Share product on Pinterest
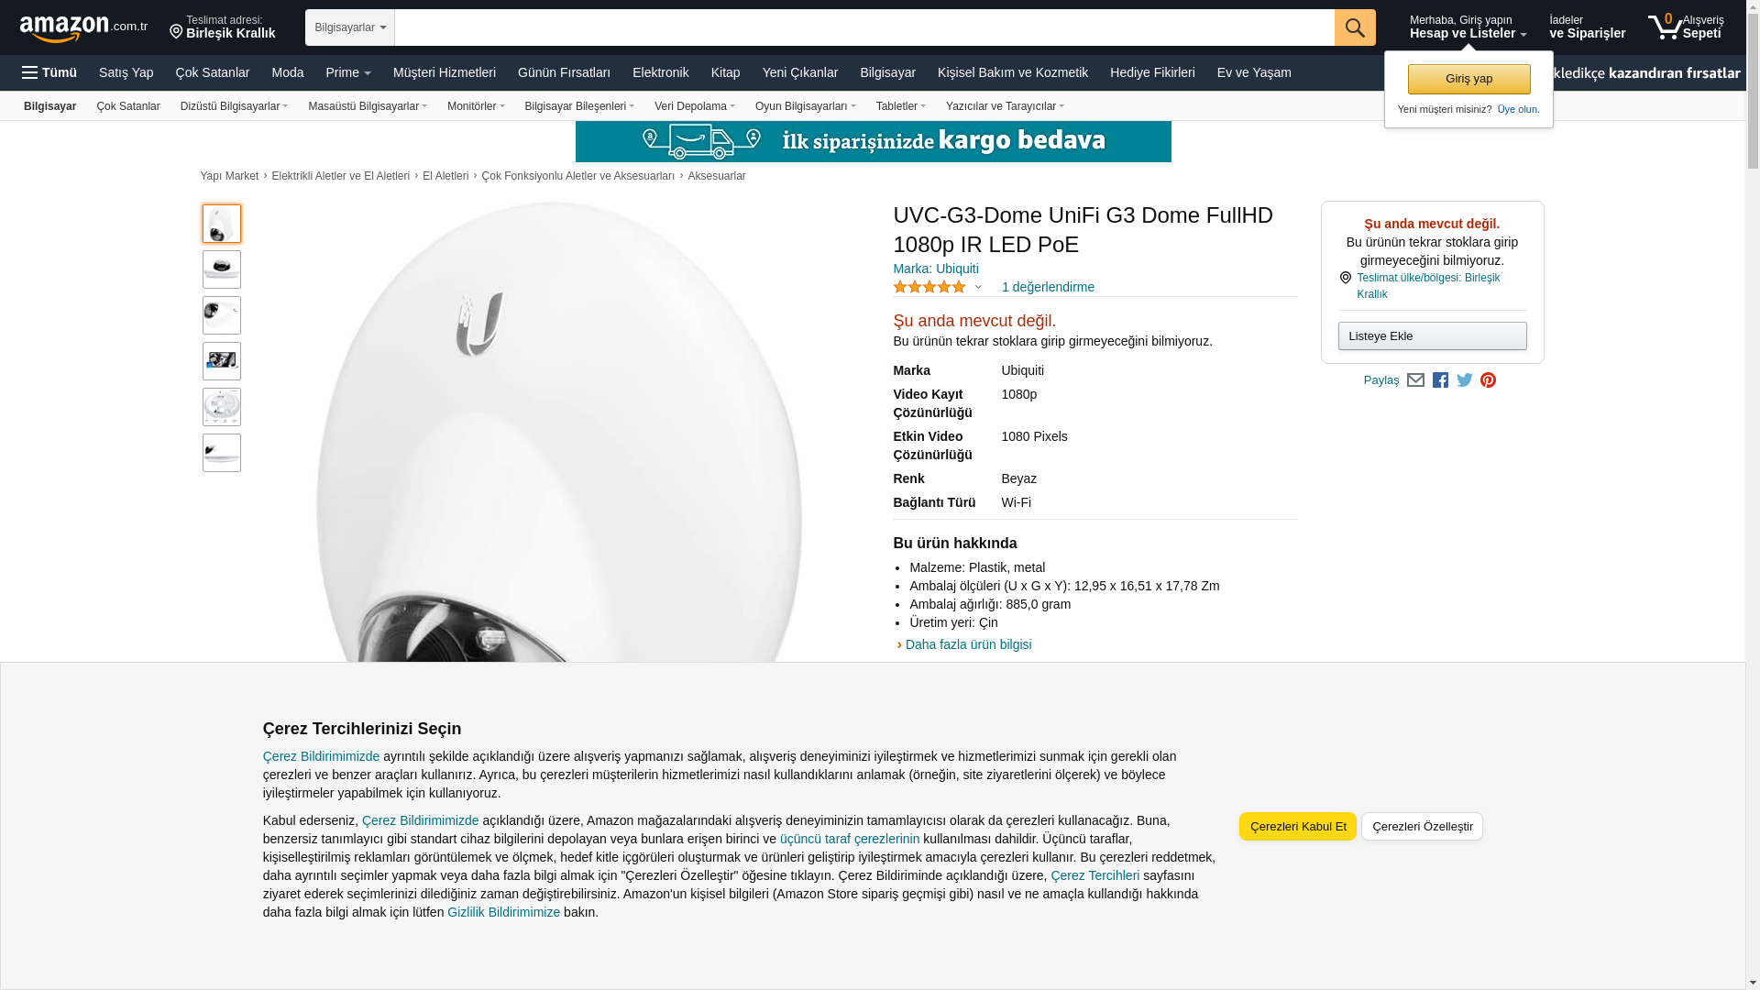Image resolution: width=1760 pixels, height=990 pixels. [x=1488, y=380]
